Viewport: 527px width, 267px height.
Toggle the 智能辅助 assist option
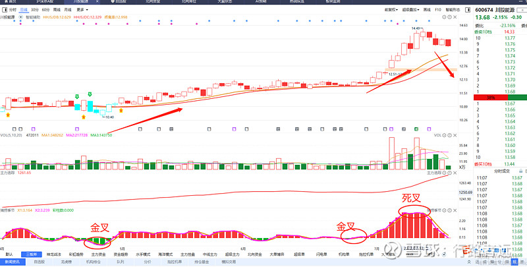pos(32,18)
